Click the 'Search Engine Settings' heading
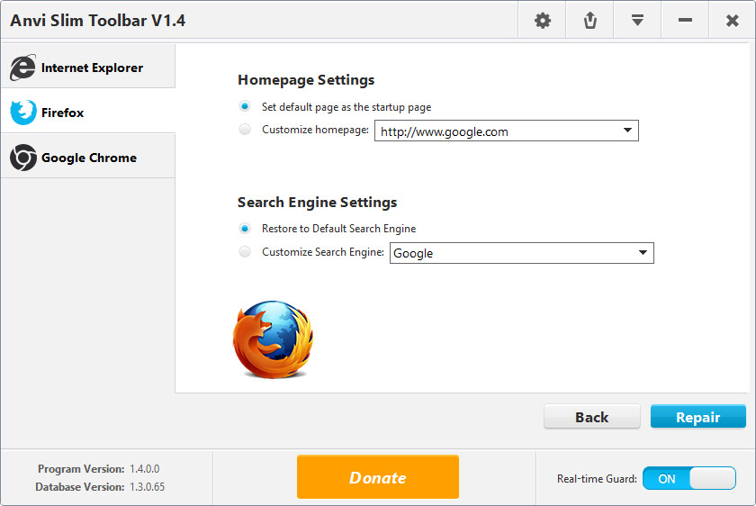 click(317, 203)
